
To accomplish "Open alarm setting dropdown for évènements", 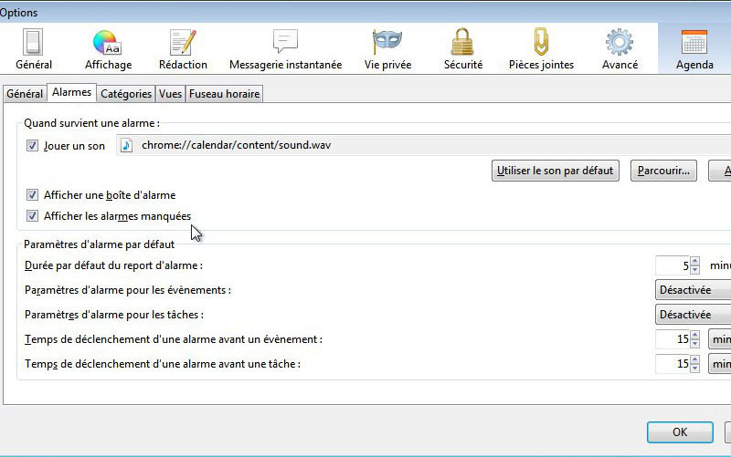I will pos(693,290).
